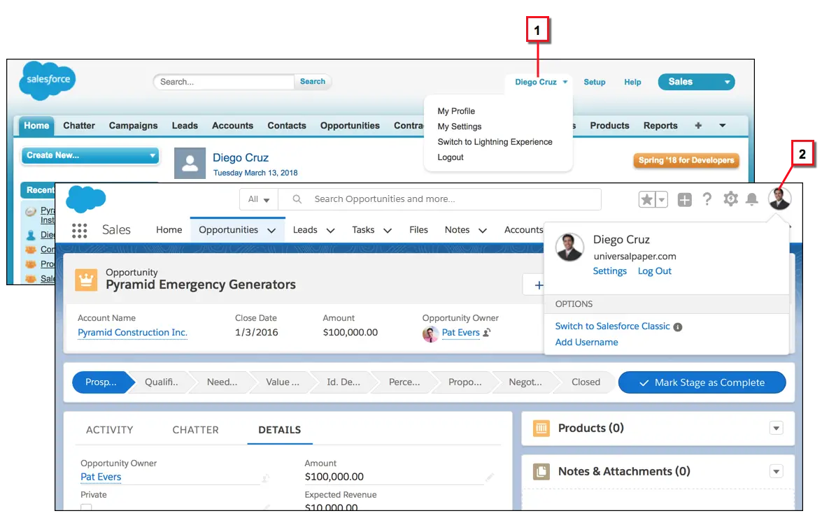This screenshot has width=829, height=532.
Task: Open the Diego Cruz user menu in Classic
Action: click(541, 82)
